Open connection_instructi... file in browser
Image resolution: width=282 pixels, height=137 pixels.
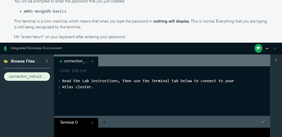(27, 76)
